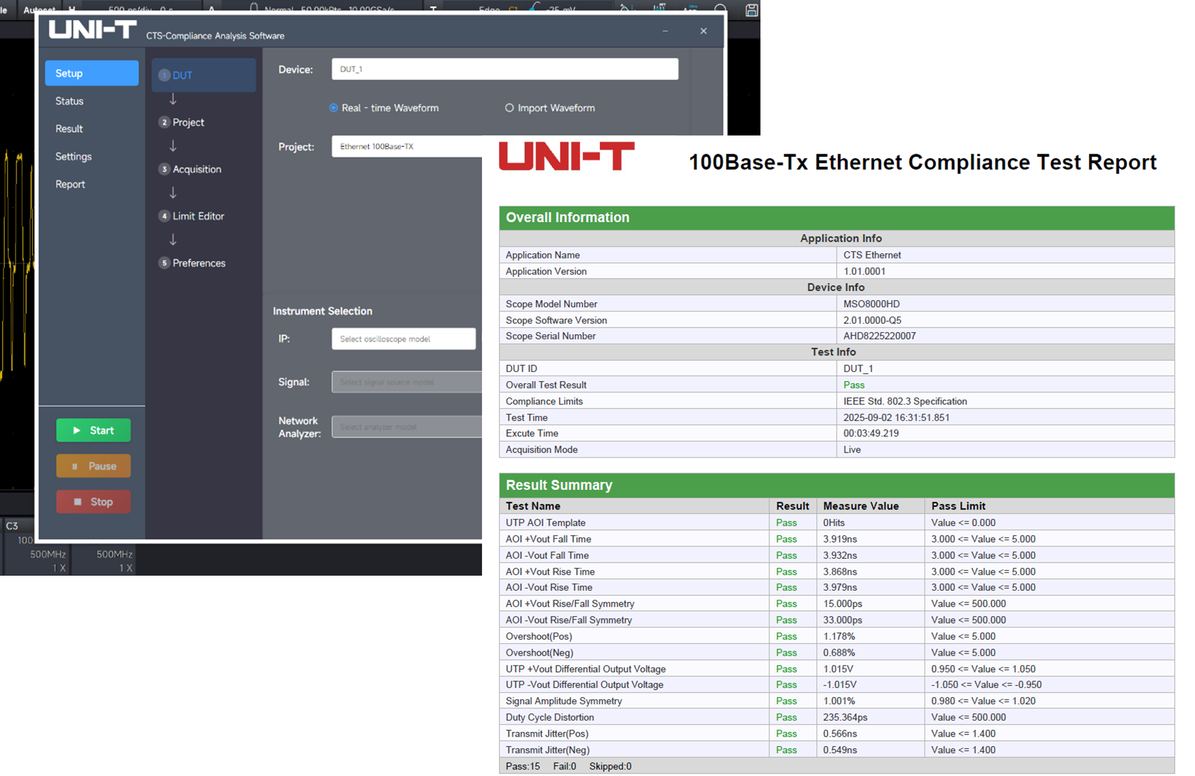The image size is (1195, 776).
Task: Click the step 2 Project number icon
Action: [x=164, y=122]
